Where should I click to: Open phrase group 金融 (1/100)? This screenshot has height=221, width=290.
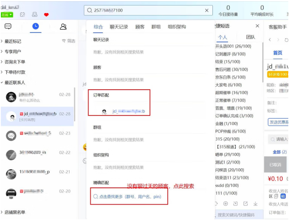click(x=227, y=124)
